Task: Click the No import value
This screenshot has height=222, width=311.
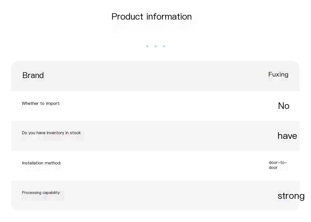Action: pyautogui.click(x=284, y=106)
